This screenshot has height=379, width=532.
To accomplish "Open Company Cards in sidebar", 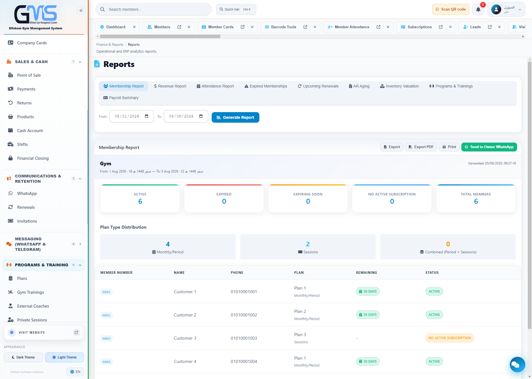I will click(44, 43).
